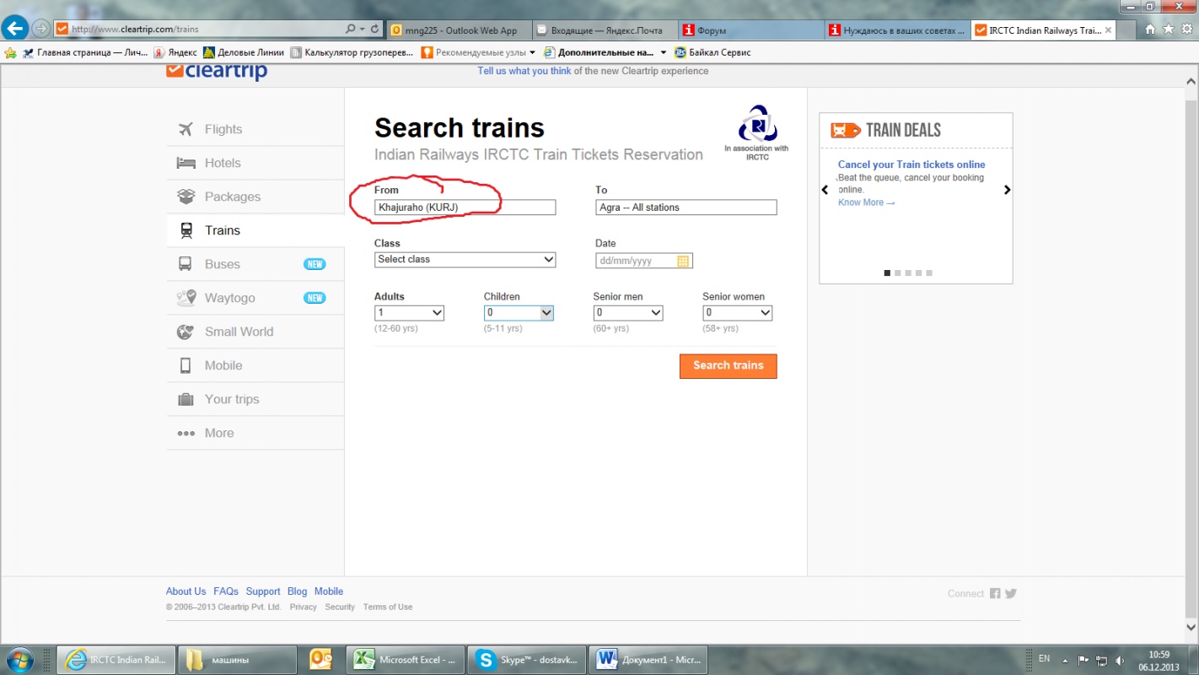Screen dimensions: 1199x675
Task: Open the Children count dropdown
Action: (519, 313)
